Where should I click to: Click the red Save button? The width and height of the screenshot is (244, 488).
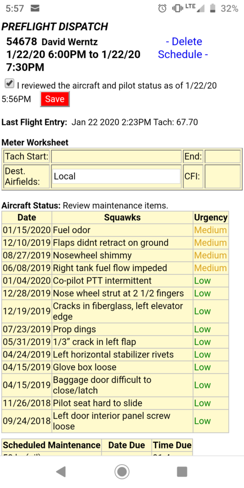pos(55,99)
